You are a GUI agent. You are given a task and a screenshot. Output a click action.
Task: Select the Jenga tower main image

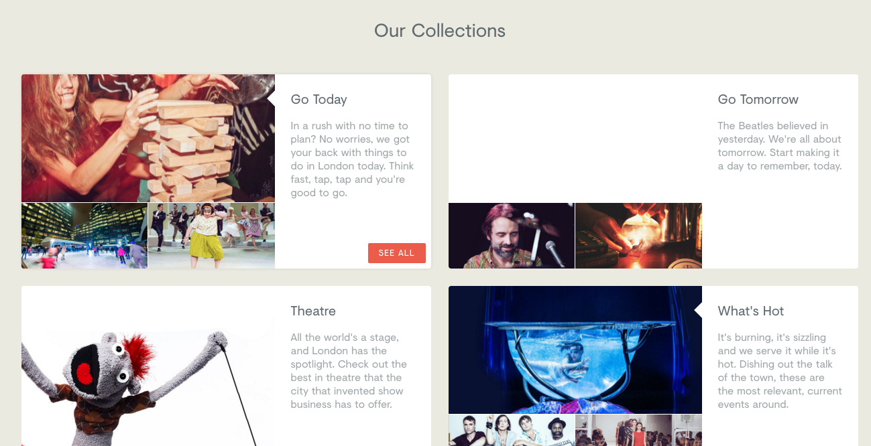click(148, 138)
